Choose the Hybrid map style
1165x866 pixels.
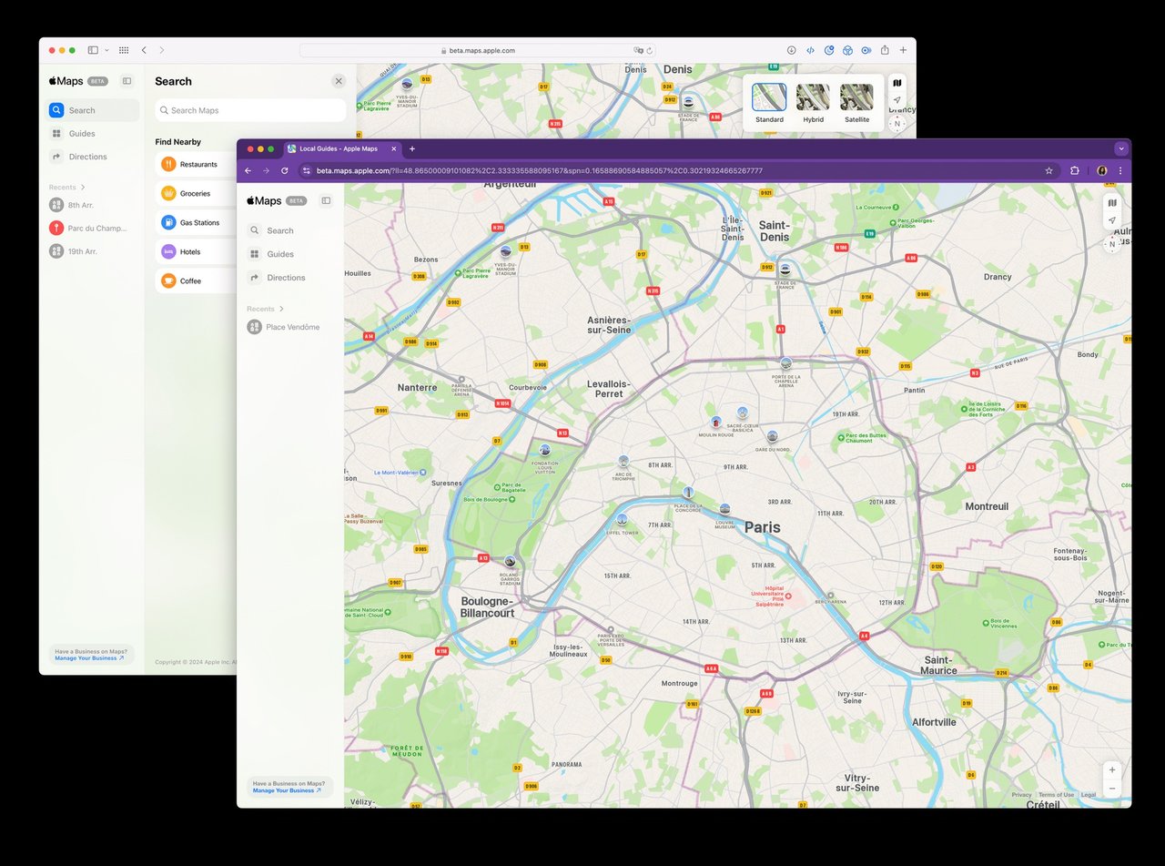(813, 104)
